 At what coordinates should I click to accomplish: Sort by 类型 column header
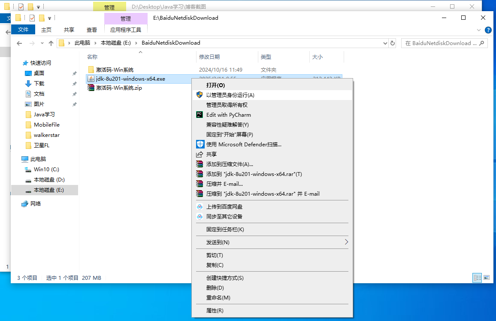(x=284, y=57)
